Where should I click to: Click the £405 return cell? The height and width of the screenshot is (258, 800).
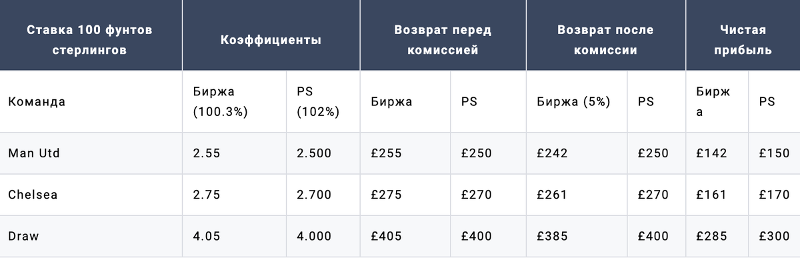pos(387,236)
